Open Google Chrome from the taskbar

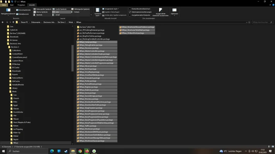point(80,151)
